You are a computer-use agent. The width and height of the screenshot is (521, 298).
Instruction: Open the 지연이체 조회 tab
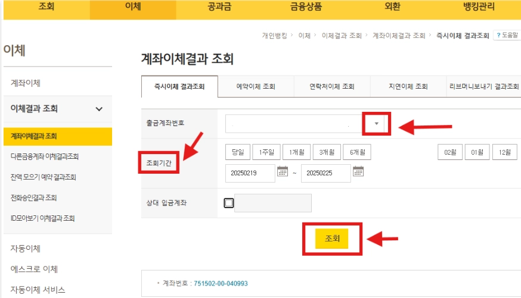408,86
